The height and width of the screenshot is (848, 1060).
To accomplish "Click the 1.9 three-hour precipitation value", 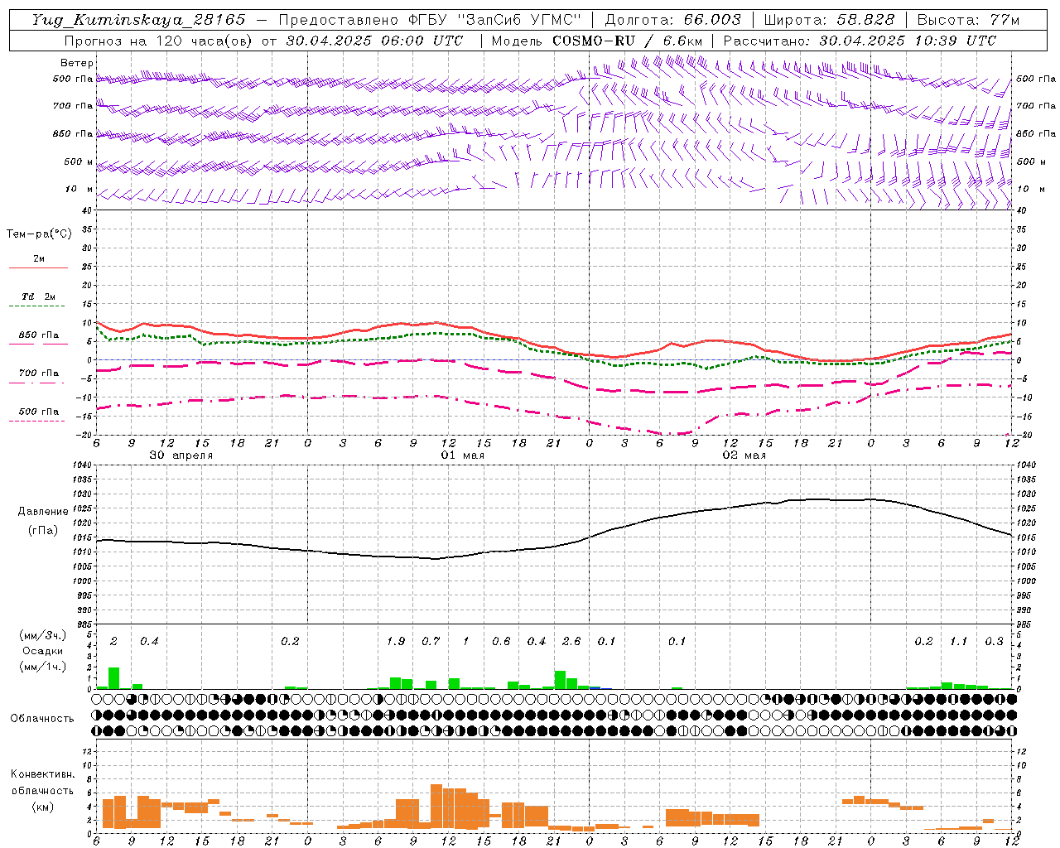I will coord(396,642).
